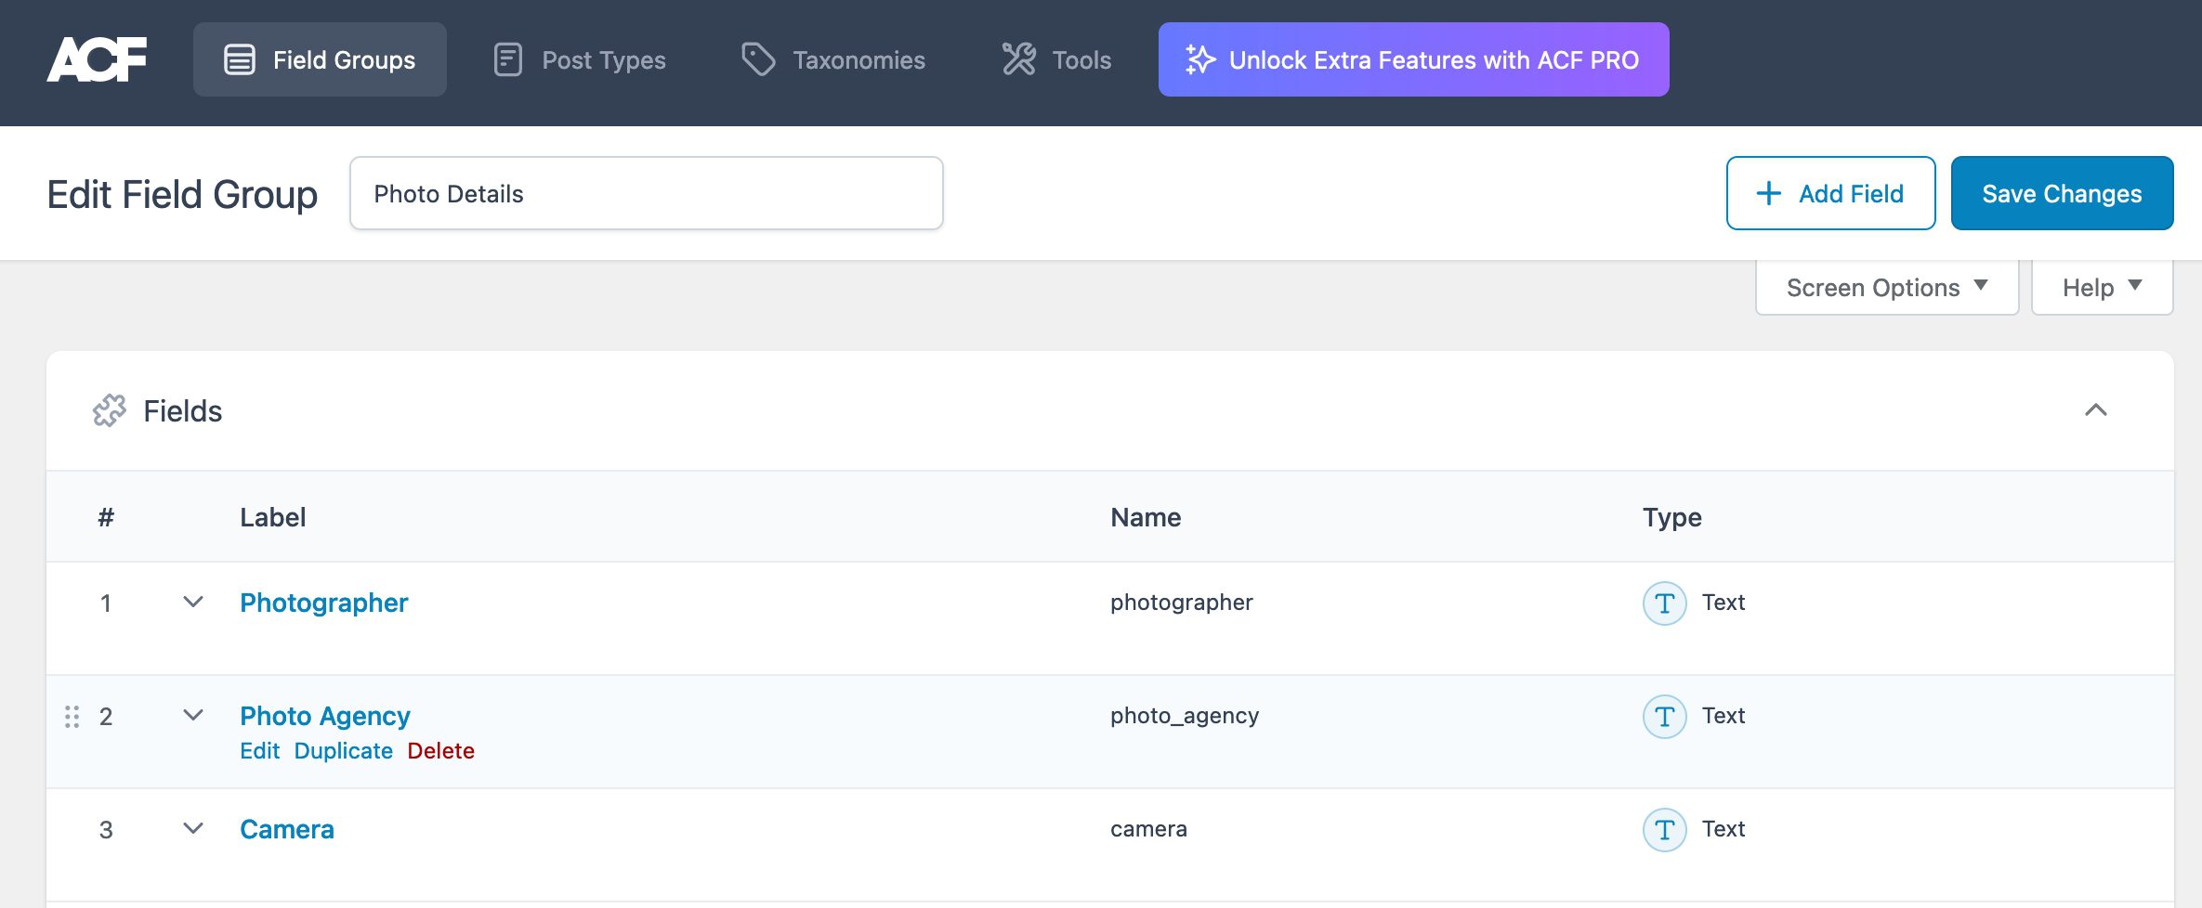Click the ACF logo

click(x=97, y=60)
